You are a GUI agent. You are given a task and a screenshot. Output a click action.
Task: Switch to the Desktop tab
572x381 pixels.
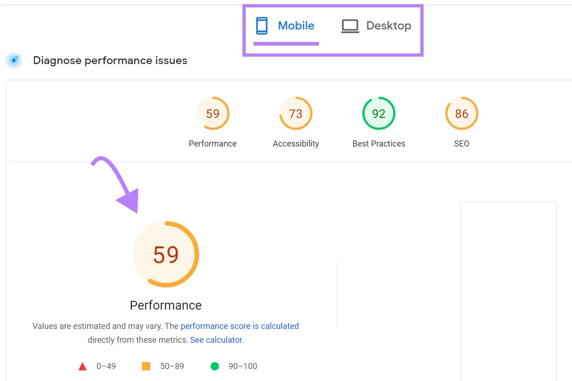[x=388, y=26]
